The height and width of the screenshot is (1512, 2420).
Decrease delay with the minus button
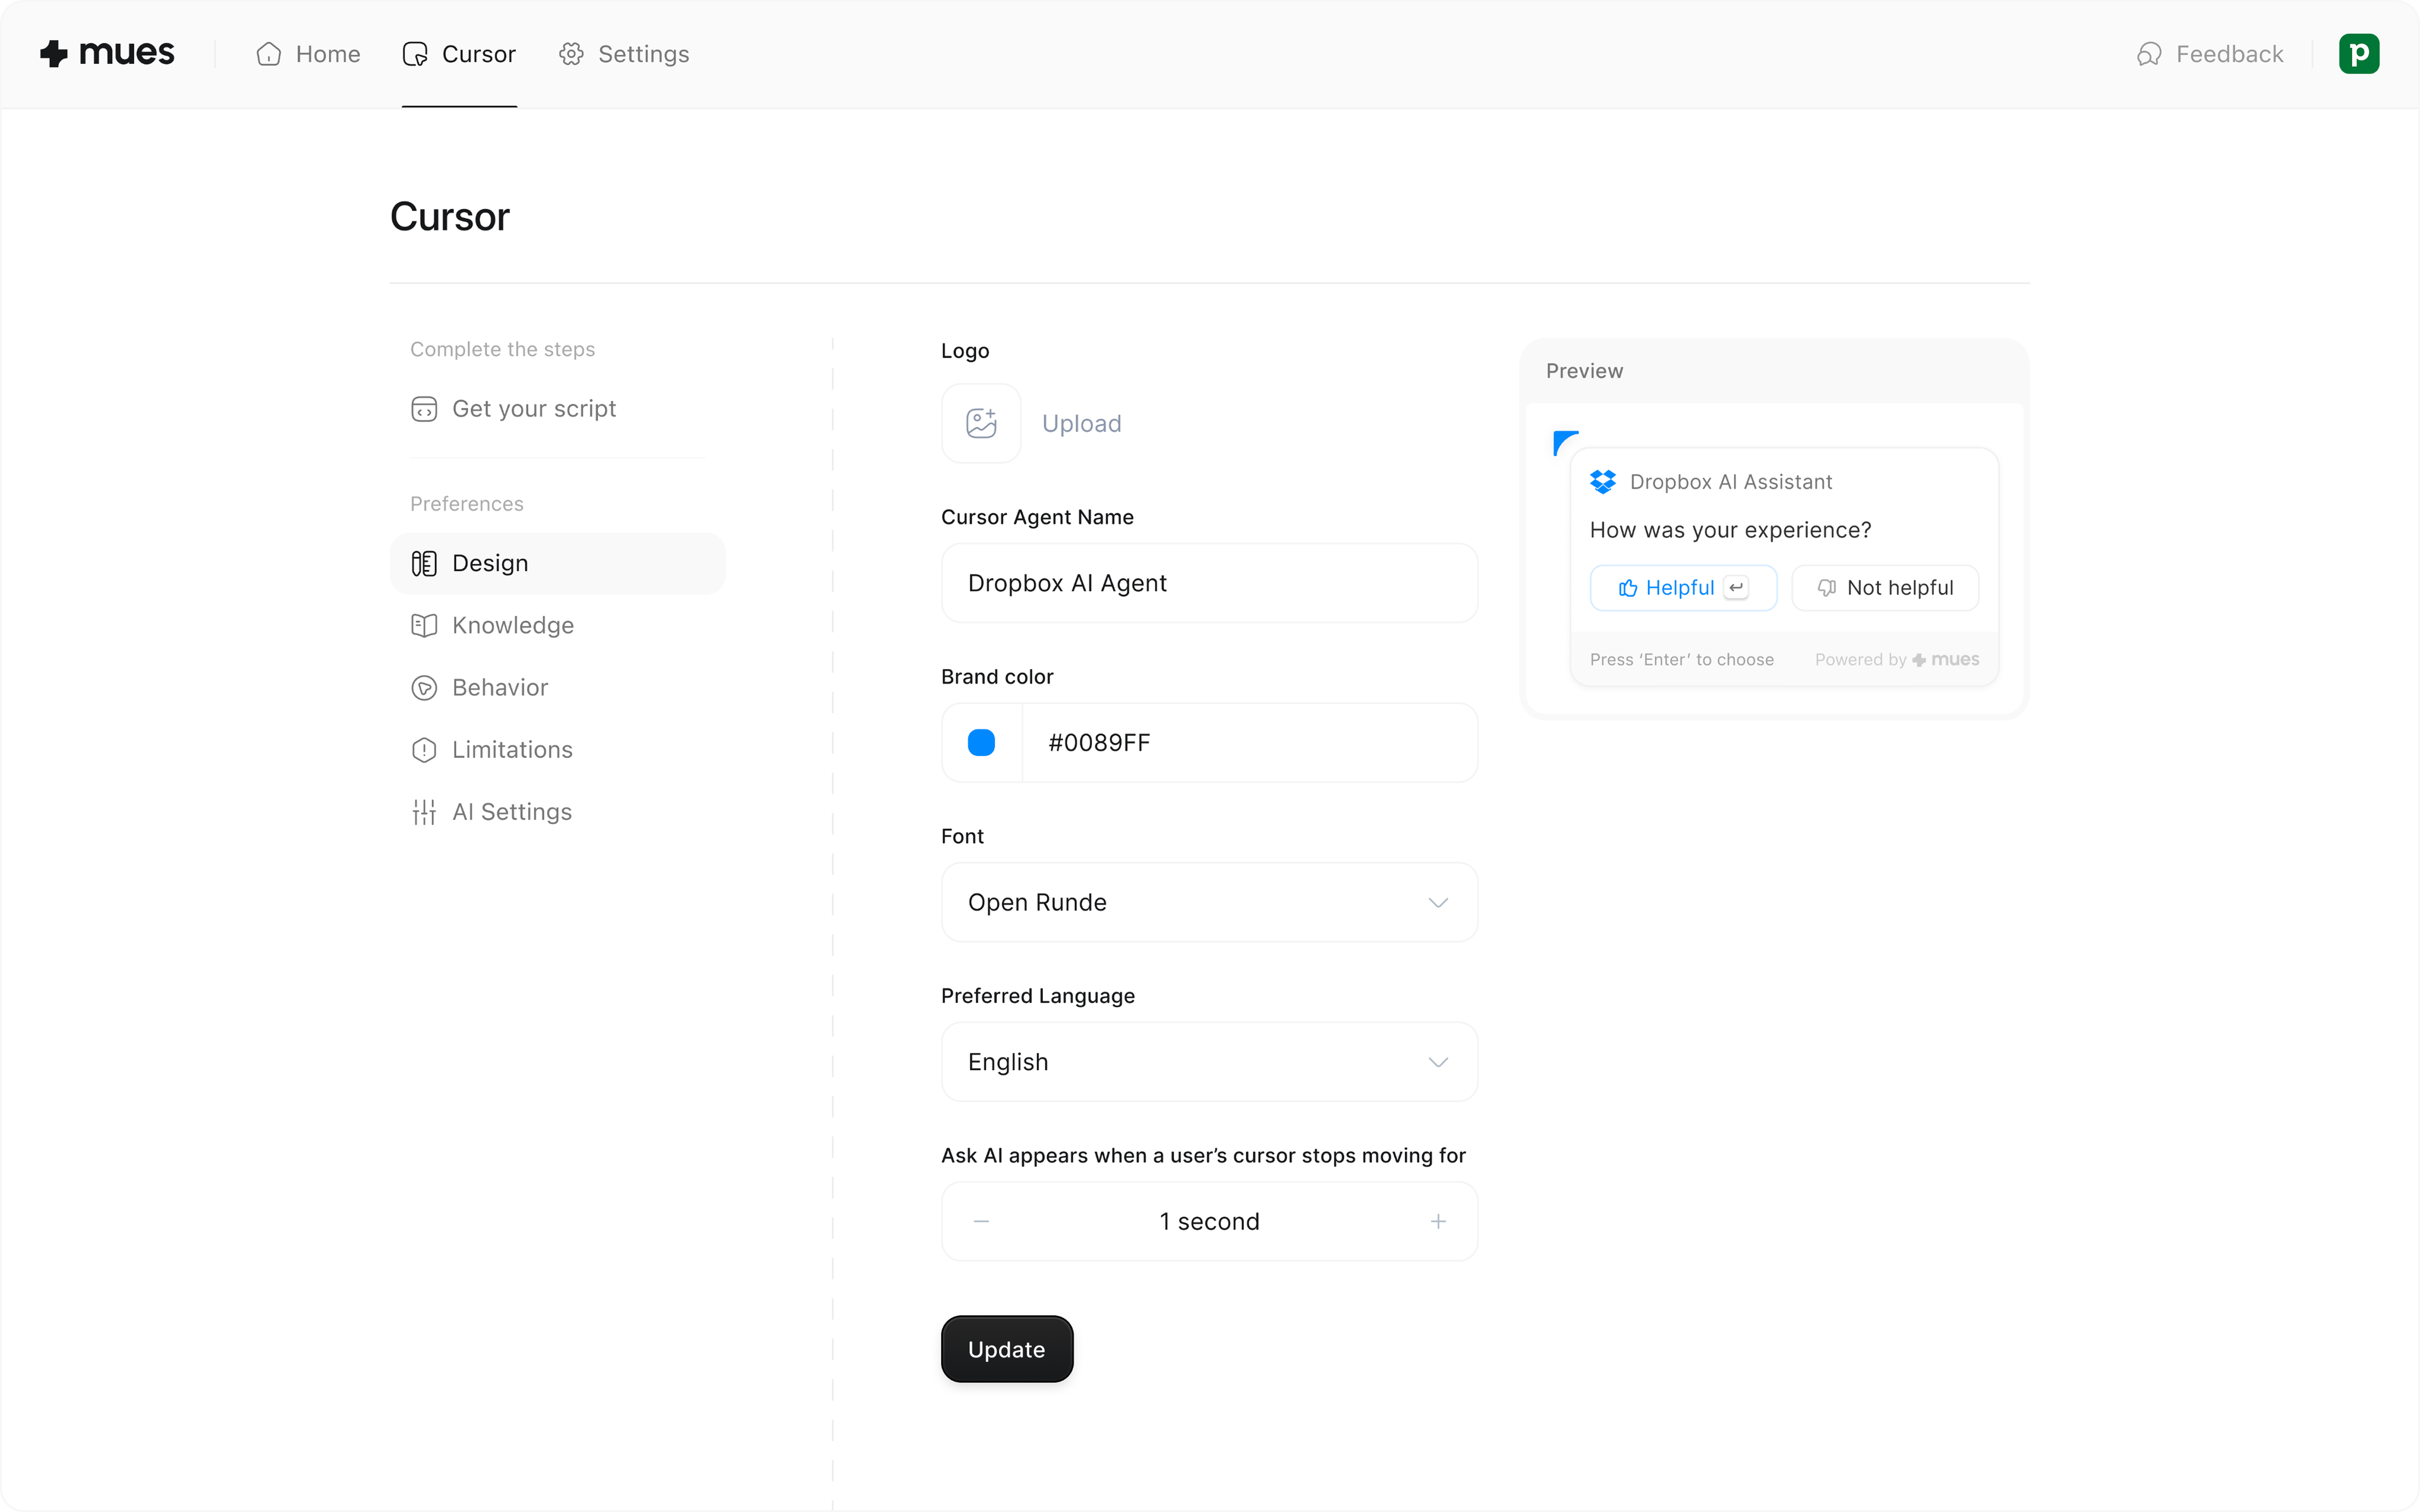tap(981, 1221)
